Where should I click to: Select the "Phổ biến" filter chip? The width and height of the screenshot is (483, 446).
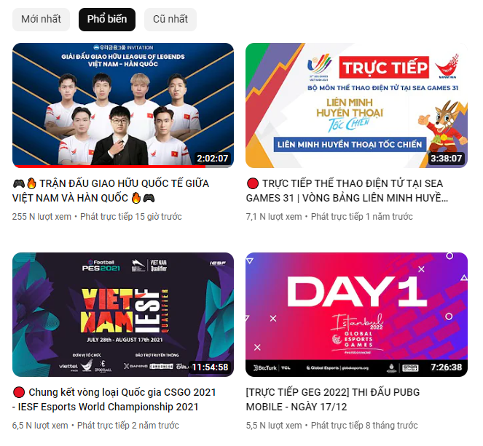[107, 20]
